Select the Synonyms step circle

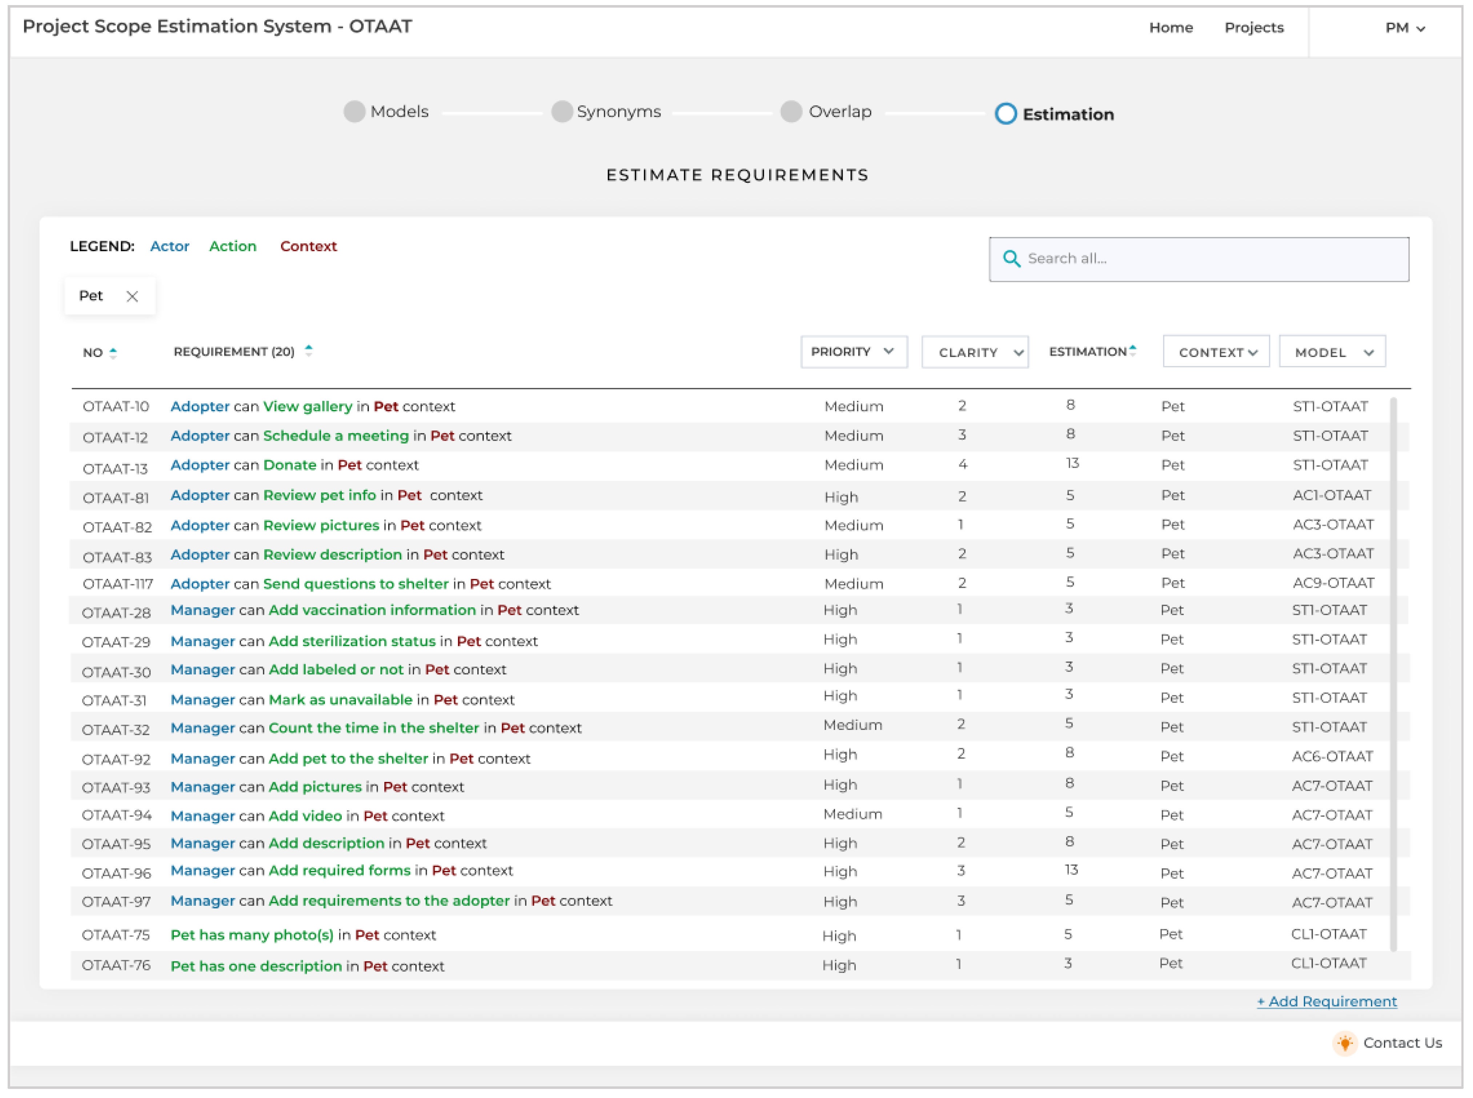tap(562, 111)
